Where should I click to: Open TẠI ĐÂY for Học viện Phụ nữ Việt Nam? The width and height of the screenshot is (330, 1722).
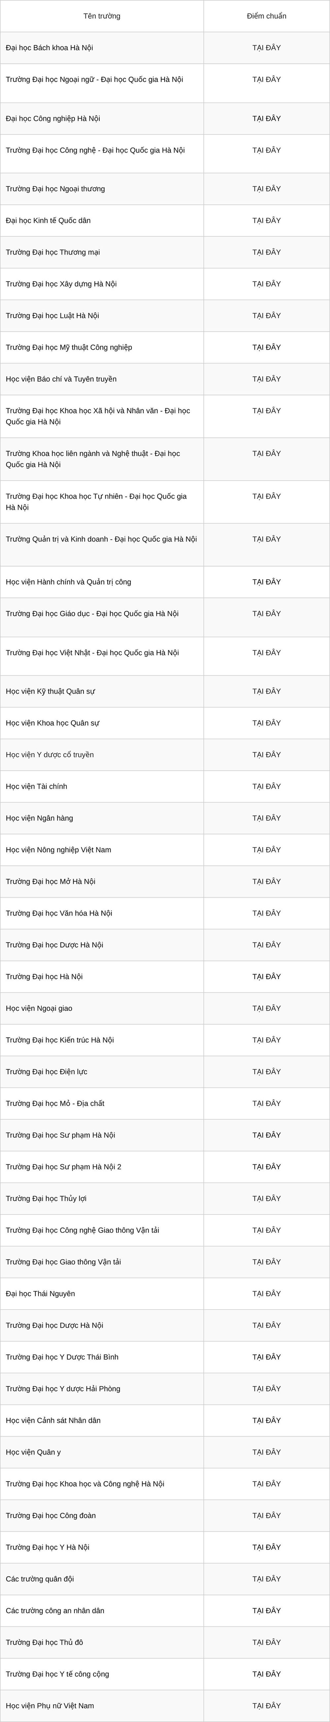[267, 1705]
